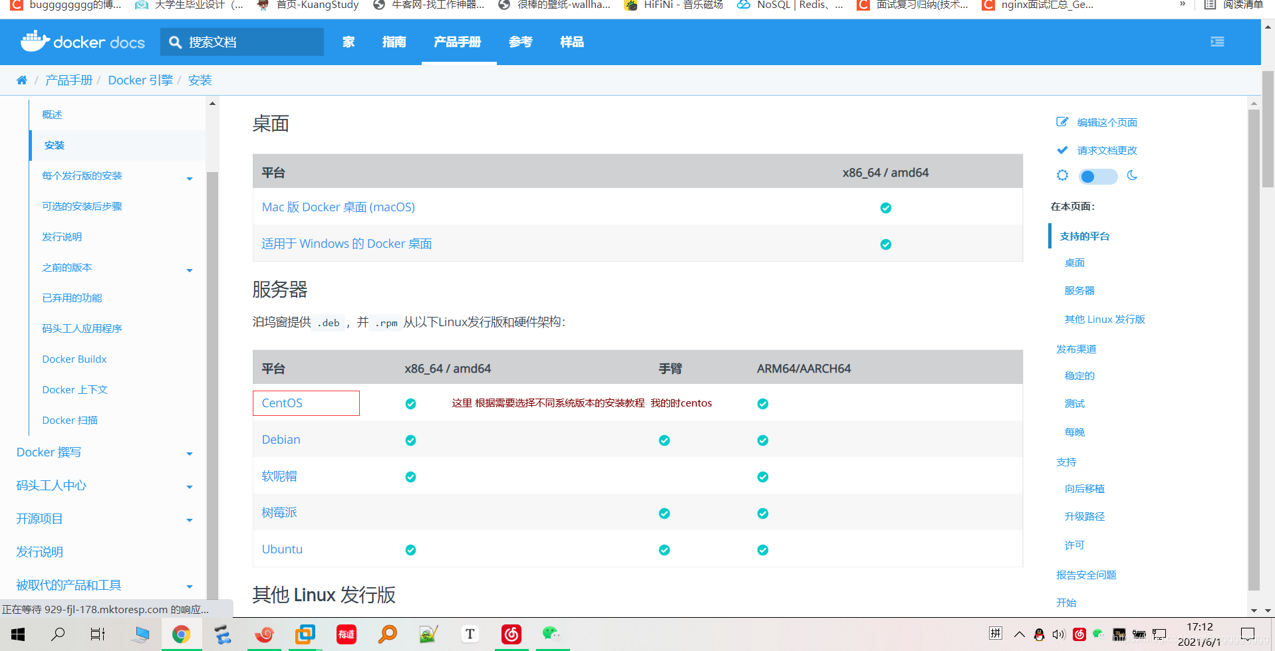Open the header menu icon at top right
This screenshot has width=1275, height=651.
pos(1217,42)
